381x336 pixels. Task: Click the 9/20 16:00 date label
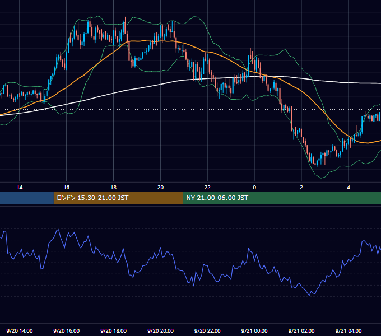click(x=66, y=330)
